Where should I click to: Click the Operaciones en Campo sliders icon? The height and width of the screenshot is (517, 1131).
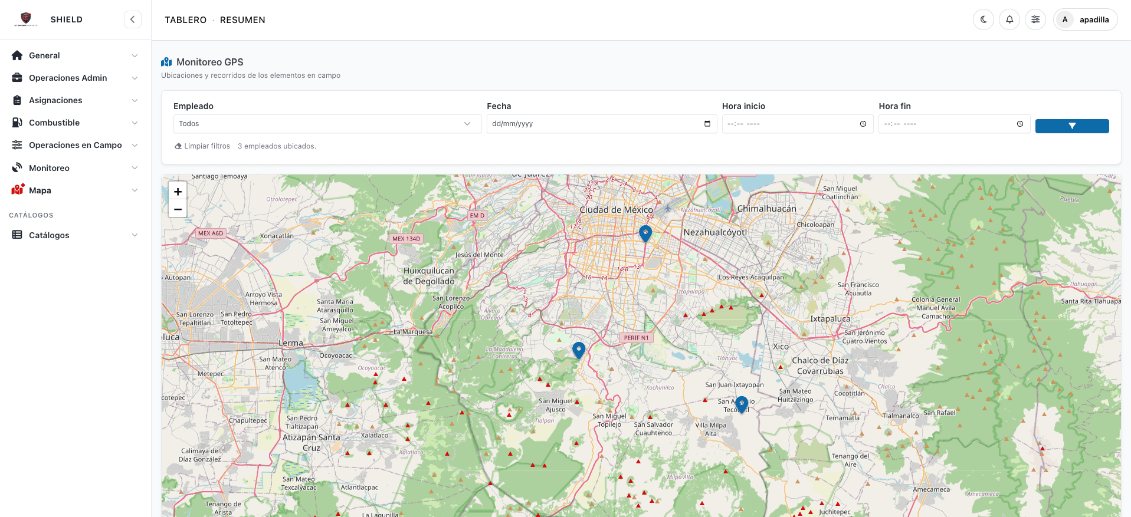(17, 145)
